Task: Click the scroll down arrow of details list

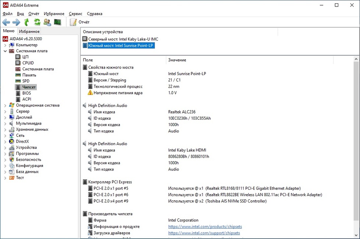Action: coord(356,235)
